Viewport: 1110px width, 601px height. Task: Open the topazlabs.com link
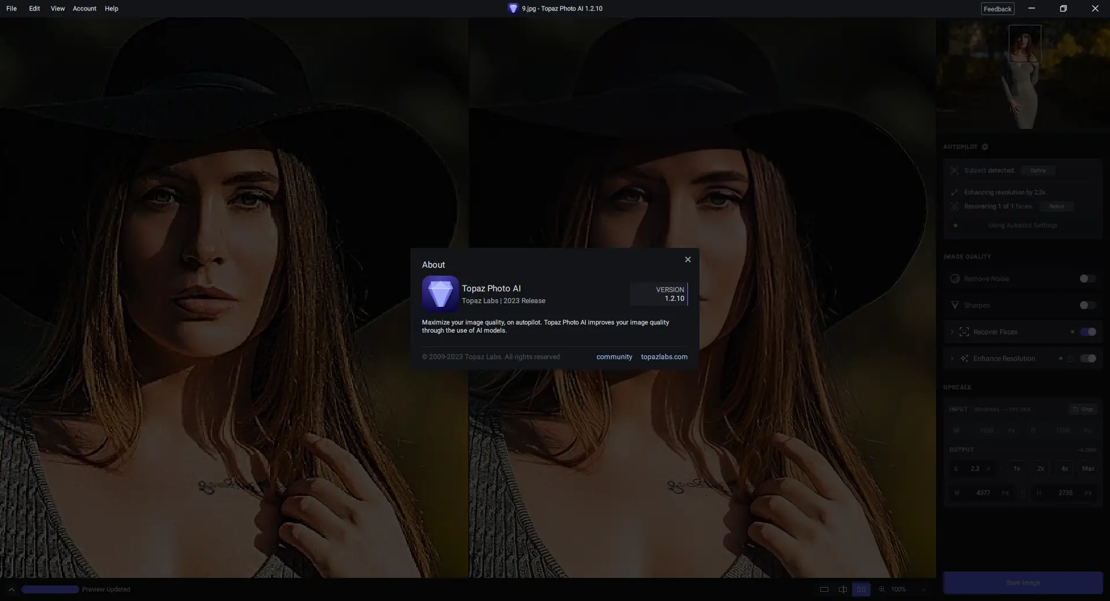[x=664, y=357]
